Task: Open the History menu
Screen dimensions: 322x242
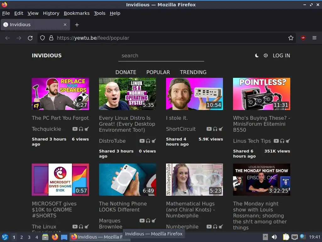Action: (51, 13)
